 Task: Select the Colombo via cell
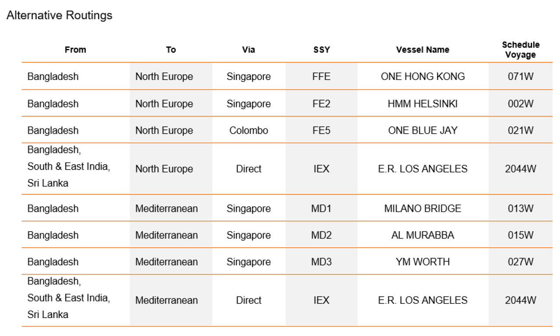coord(248,130)
